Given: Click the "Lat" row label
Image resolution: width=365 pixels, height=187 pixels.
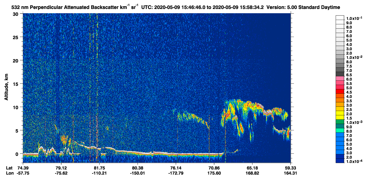Looking at the screenshot, I should pyautogui.click(x=9, y=168).
